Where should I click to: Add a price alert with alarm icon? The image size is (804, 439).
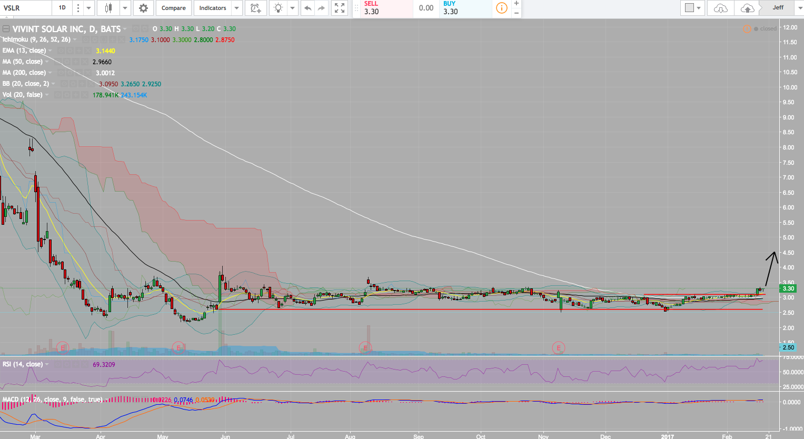pos(255,8)
